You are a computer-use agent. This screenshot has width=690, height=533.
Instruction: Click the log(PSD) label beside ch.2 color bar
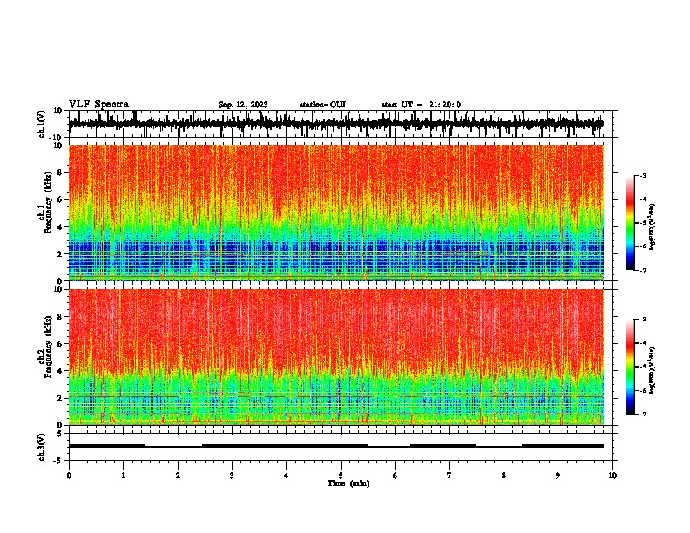653,370
